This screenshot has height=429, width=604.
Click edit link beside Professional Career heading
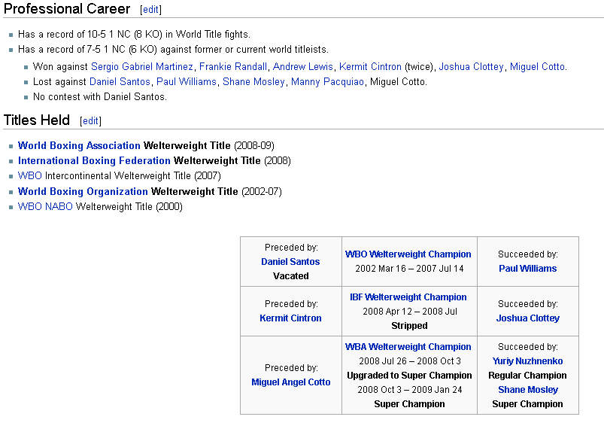tap(150, 10)
